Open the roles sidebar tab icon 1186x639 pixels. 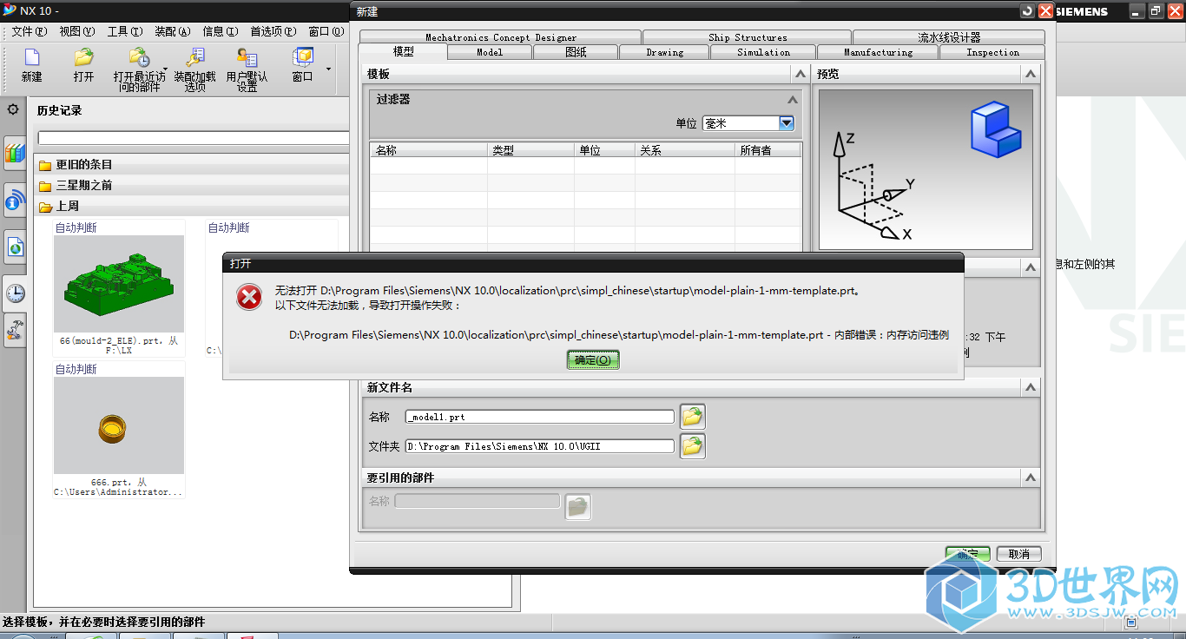pyautogui.click(x=15, y=330)
